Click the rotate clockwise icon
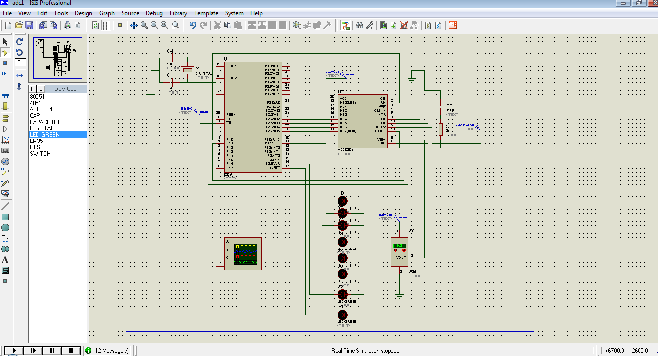Viewport: 658px width, 356px height. tap(19, 42)
